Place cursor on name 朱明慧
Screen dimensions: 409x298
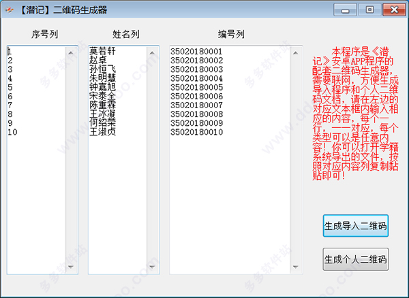pyautogui.click(x=102, y=78)
